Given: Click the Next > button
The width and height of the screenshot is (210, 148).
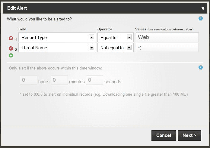Looking at the screenshot, I should click(x=189, y=135).
